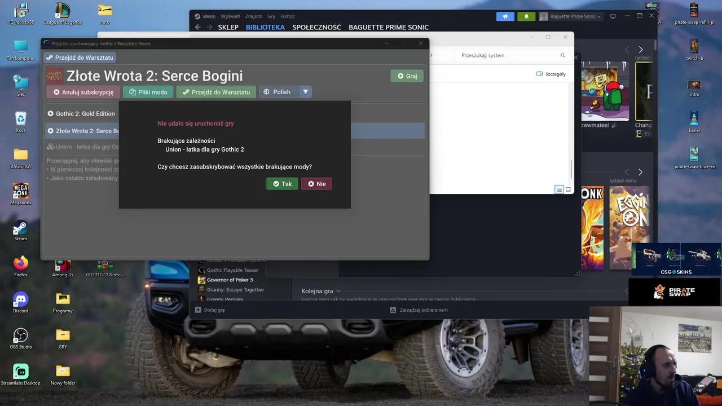Open the Foto folder on desktop
This screenshot has height=406, width=722.
click(105, 14)
